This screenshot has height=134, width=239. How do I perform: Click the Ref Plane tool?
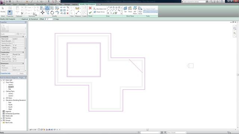point(135,10)
